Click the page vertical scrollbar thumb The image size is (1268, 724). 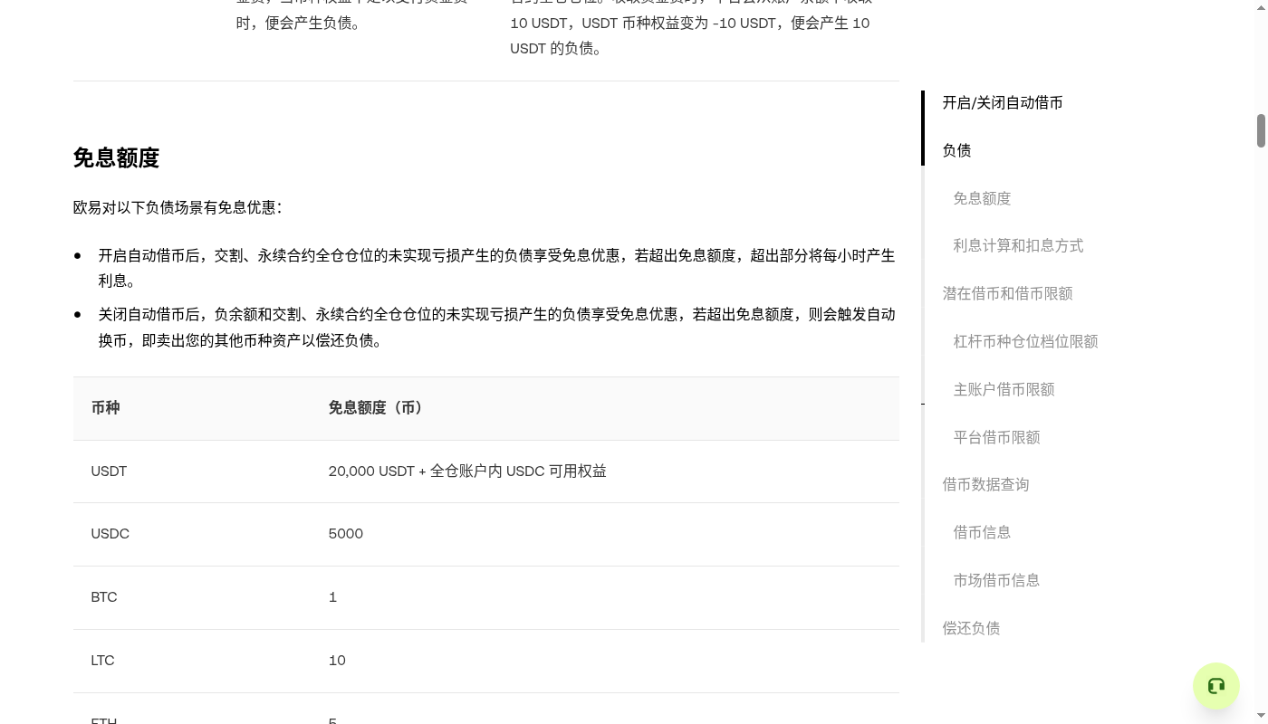point(1261,130)
